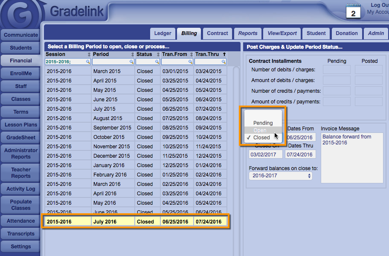Click the Period filter search icon
Image resolution: width=389 pixels, height=256 pixels.
(x=132, y=62)
